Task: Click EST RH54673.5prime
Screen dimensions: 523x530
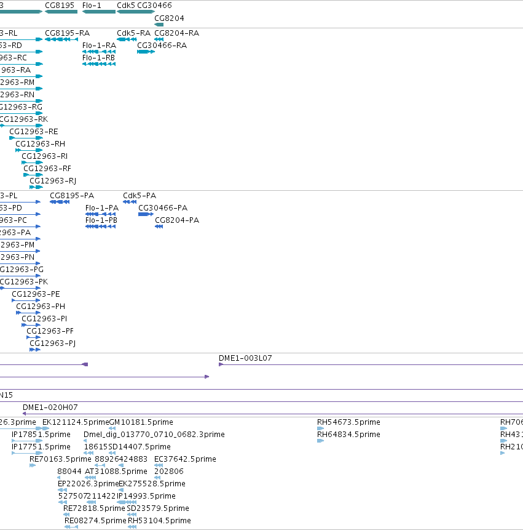Action: [321, 428]
